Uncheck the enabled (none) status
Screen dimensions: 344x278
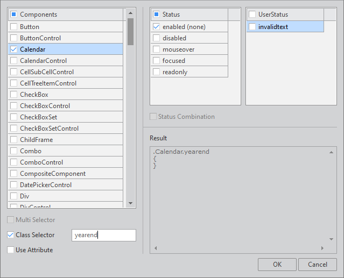[156, 26]
